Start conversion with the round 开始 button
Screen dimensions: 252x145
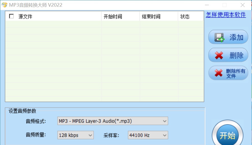coord(227,135)
